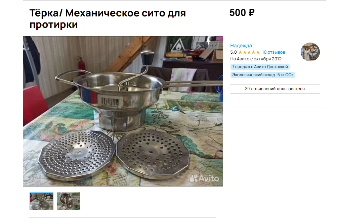Click the seller's round avatar photo
Screen dimensions: 337x224
click(x=310, y=52)
